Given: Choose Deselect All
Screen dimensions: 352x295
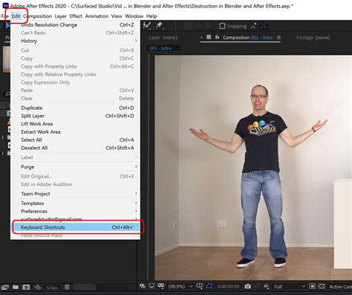Looking at the screenshot, I should point(76,148).
